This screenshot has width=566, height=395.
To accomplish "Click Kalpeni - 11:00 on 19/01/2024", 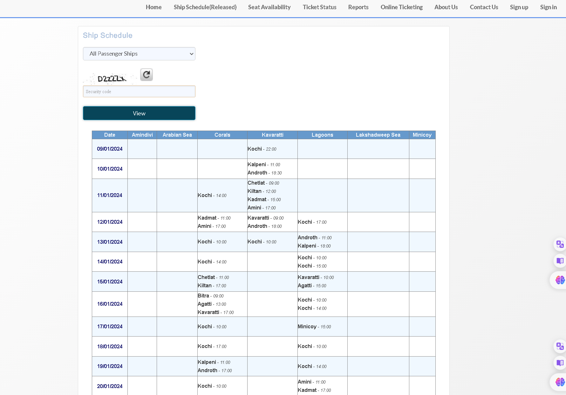I will click(214, 362).
